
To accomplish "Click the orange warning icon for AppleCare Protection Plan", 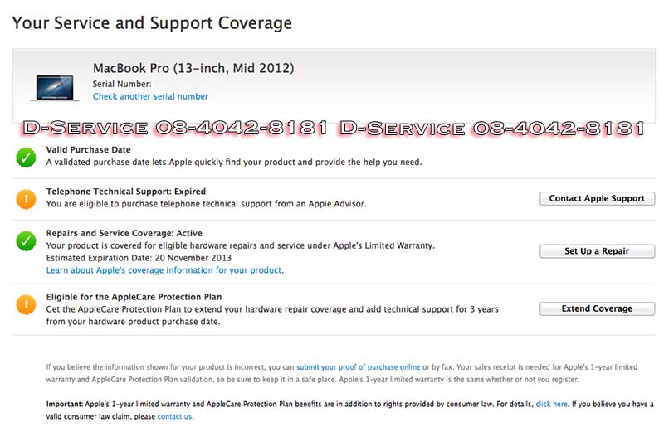I will pos(26,304).
